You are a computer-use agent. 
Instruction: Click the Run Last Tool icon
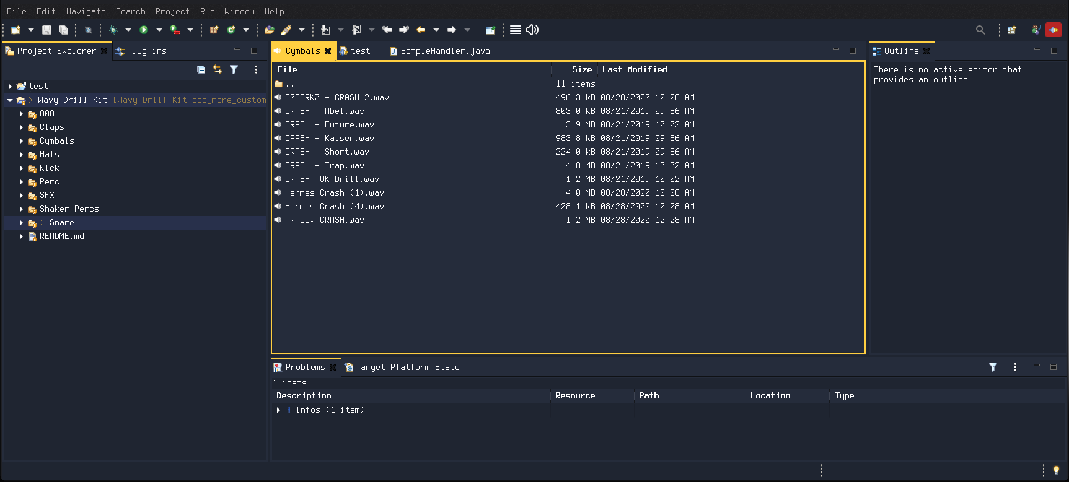[175, 30]
